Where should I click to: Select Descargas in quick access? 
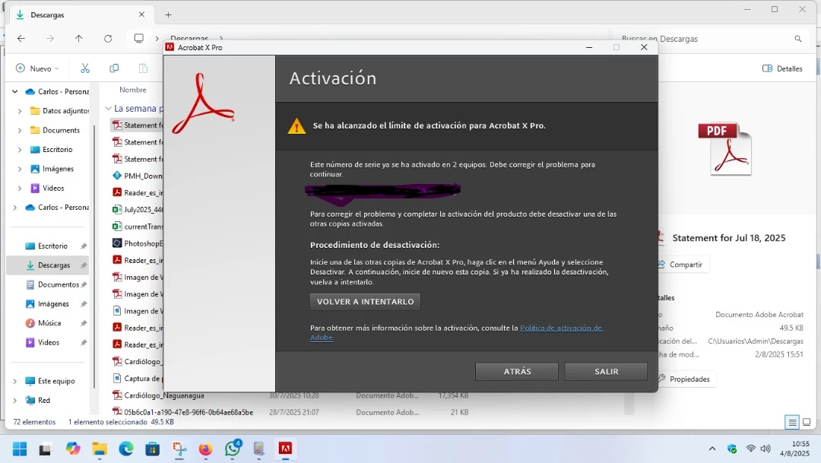coord(48,265)
